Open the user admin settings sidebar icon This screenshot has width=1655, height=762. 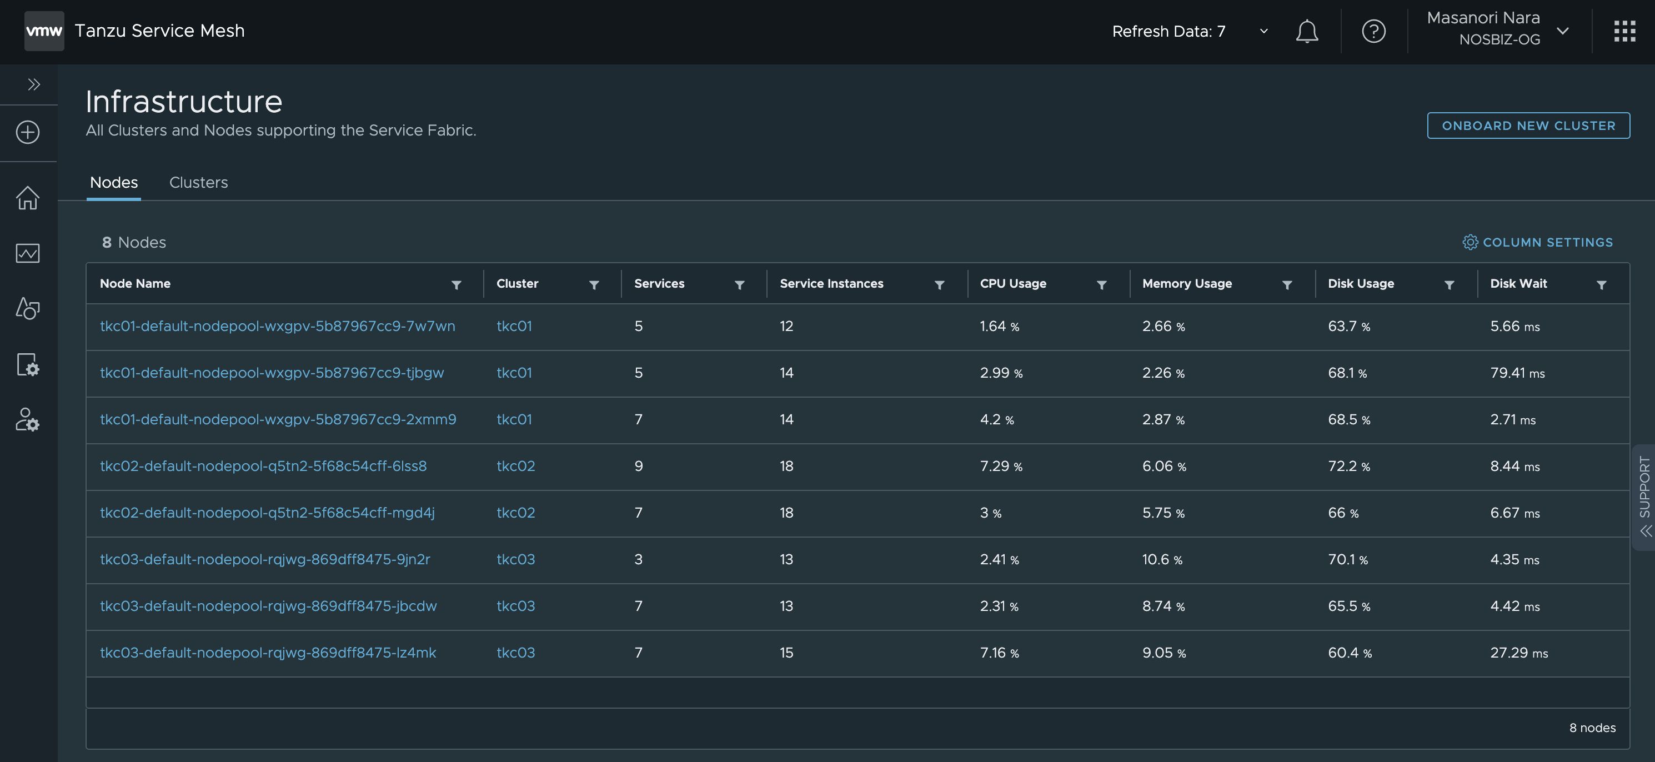click(x=28, y=419)
